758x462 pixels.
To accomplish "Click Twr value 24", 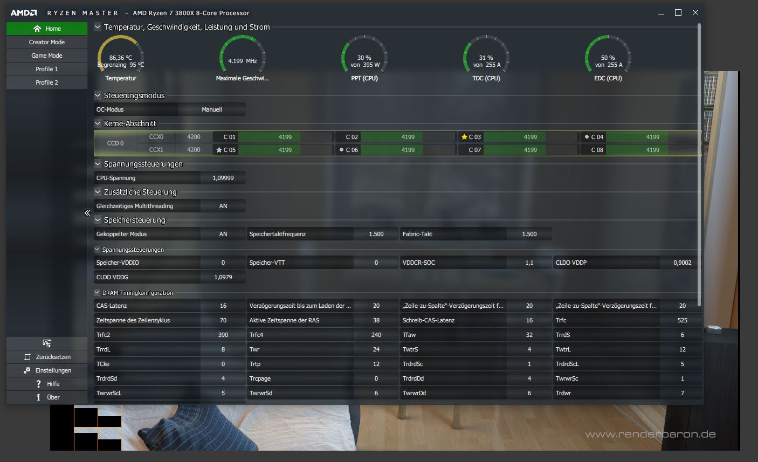I will [376, 349].
